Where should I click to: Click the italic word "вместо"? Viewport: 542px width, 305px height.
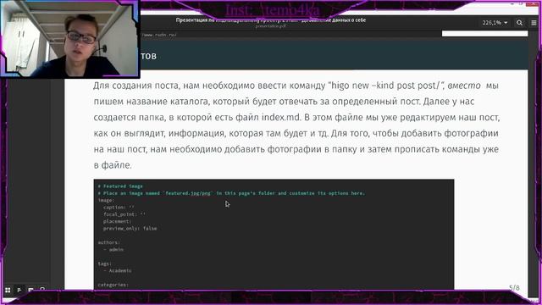tap(464, 86)
